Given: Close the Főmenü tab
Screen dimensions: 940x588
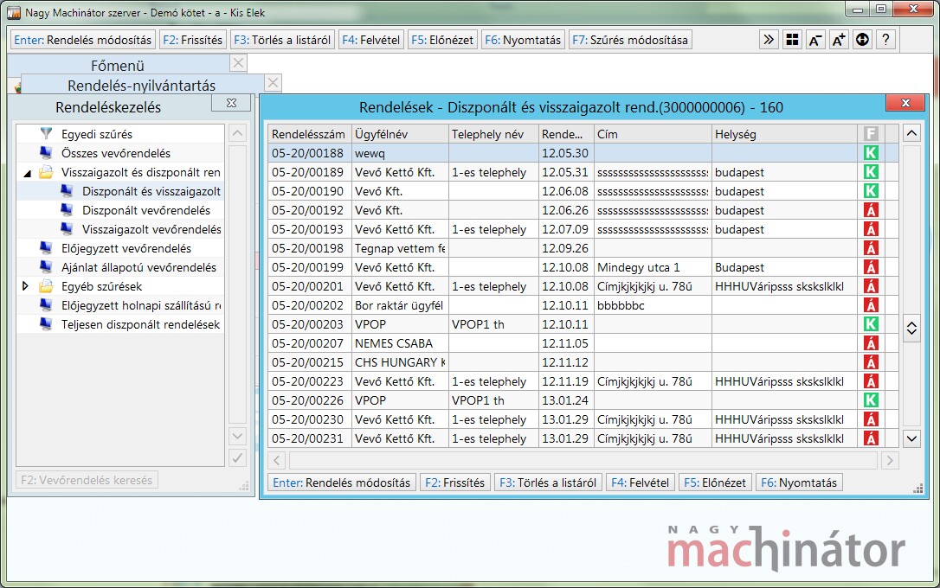Looking at the screenshot, I should click(238, 63).
